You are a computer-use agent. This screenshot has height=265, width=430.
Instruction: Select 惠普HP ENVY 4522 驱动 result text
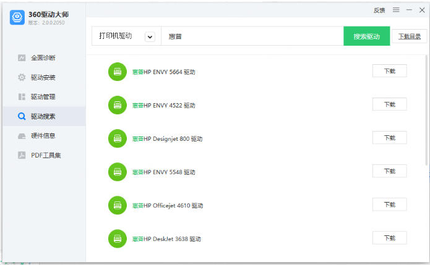pos(164,106)
